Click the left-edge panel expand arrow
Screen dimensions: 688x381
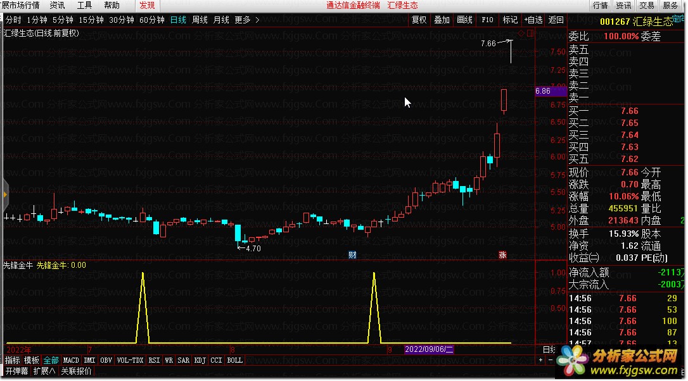pyautogui.click(x=5, y=194)
